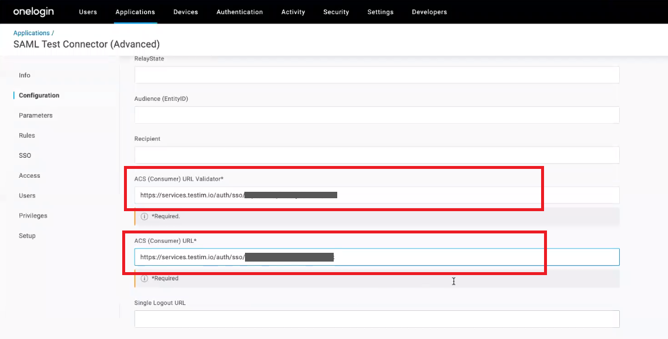Open the Settings menu
The width and height of the screenshot is (668, 339).
(380, 12)
